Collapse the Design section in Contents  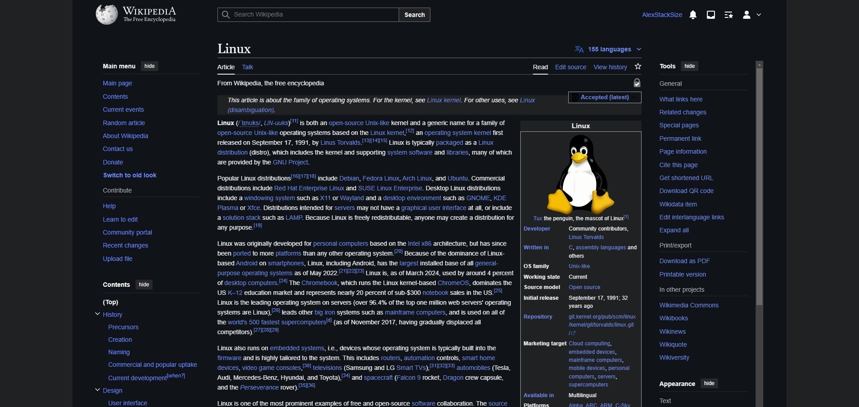(x=98, y=390)
